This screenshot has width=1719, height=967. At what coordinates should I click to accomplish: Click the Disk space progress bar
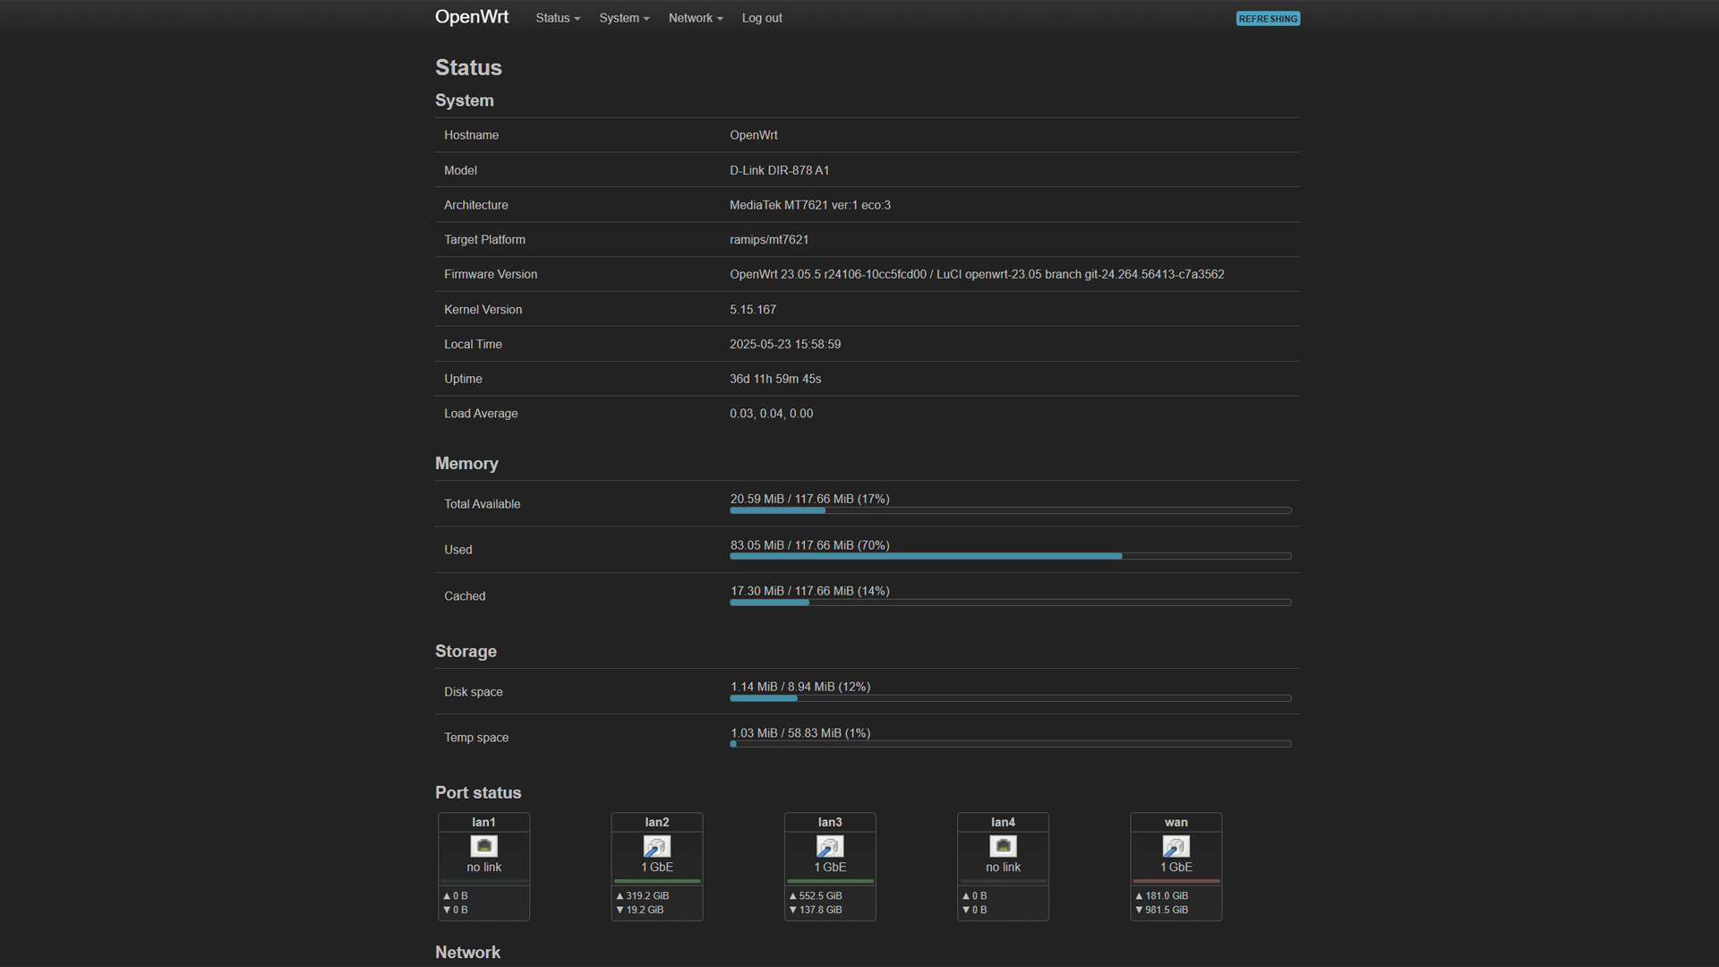click(x=1010, y=697)
